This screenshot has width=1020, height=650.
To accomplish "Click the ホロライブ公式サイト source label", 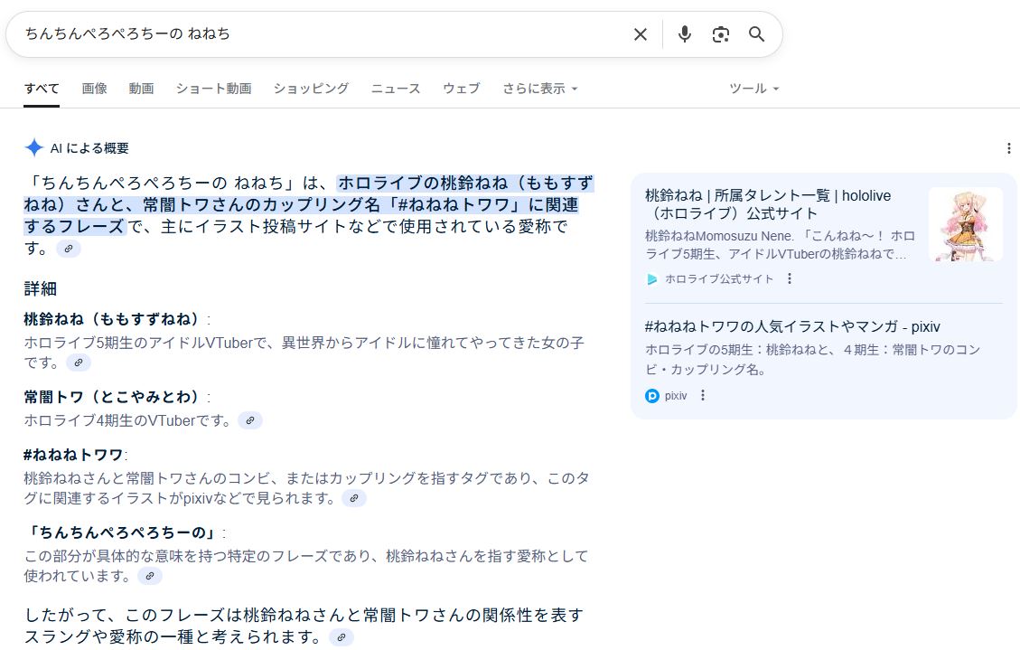I will (719, 279).
